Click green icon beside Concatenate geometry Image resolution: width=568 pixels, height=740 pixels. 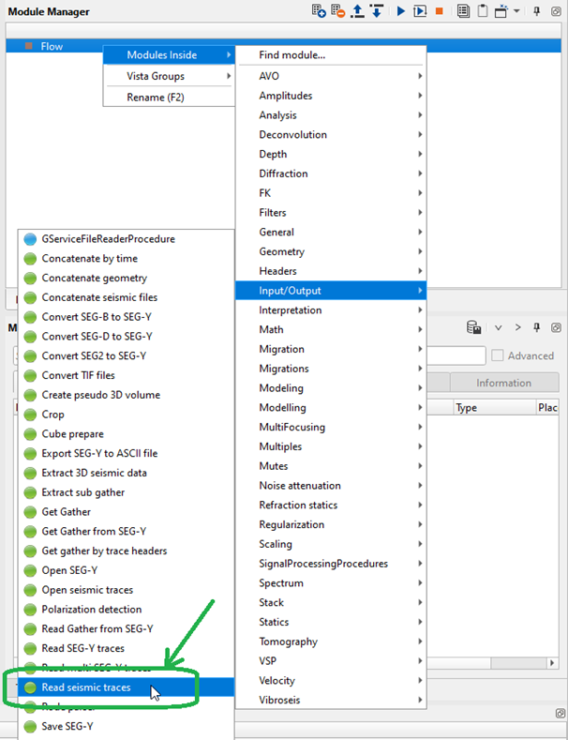30,279
